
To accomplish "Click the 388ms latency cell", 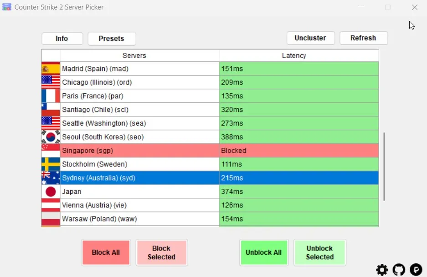I will click(x=299, y=137).
